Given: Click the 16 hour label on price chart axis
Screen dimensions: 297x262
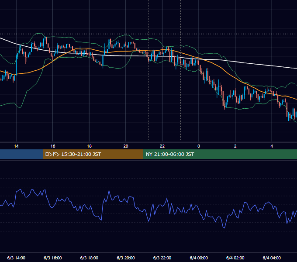Looking at the screenshot, I should [x=53, y=146].
